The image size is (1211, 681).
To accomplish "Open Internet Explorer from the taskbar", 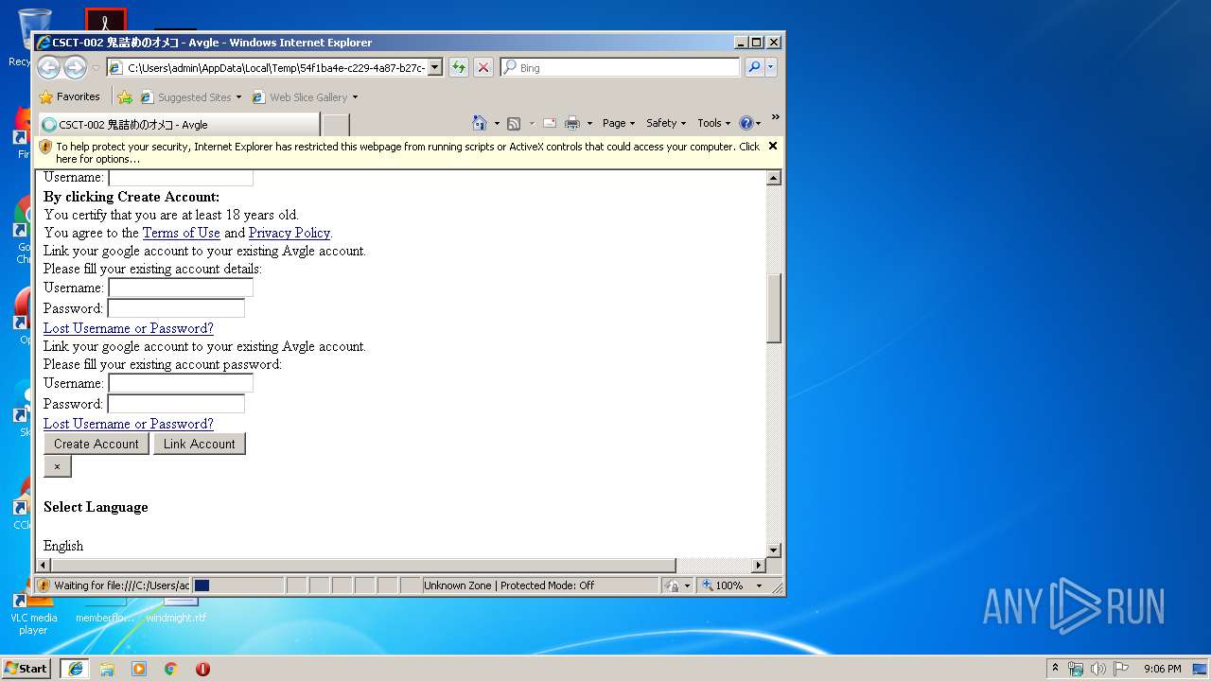I will point(75,668).
